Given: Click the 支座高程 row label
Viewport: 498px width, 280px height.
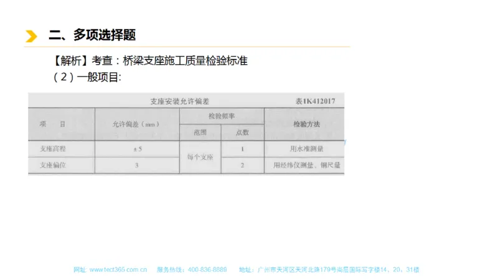Looking at the screenshot, I should pos(53,149).
